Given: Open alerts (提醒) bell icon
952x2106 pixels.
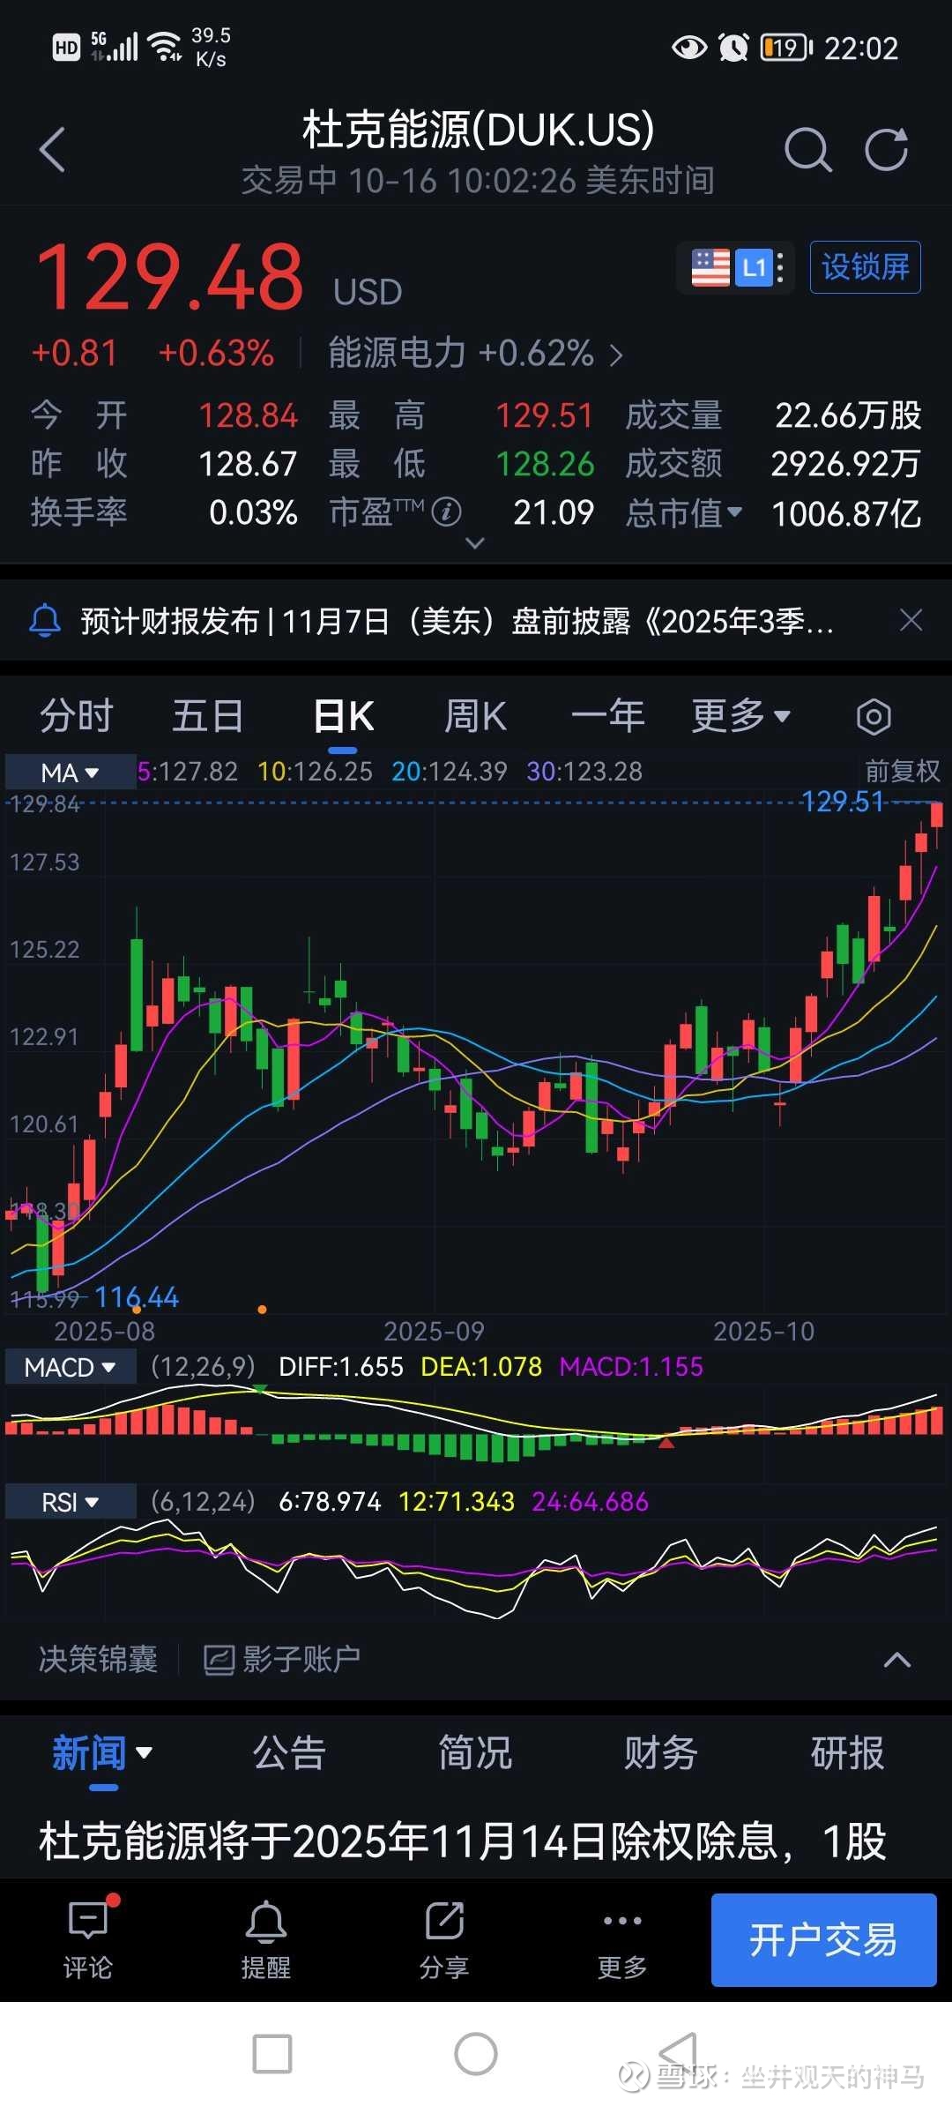Looking at the screenshot, I should 266,1921.
